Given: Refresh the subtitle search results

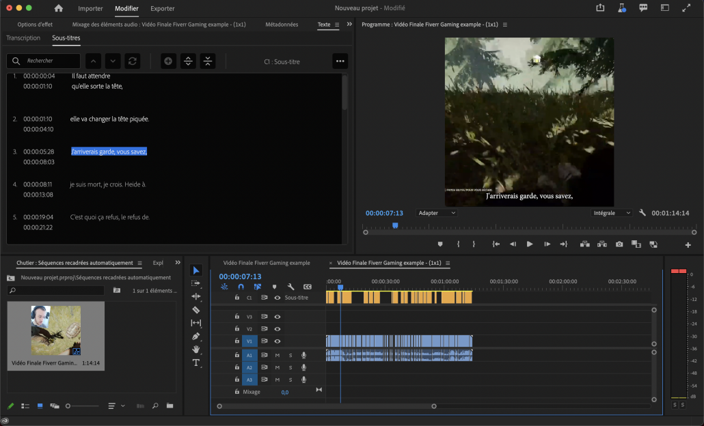Looking at the screenshot, I should pyautogui.click(x=133, y=61).
